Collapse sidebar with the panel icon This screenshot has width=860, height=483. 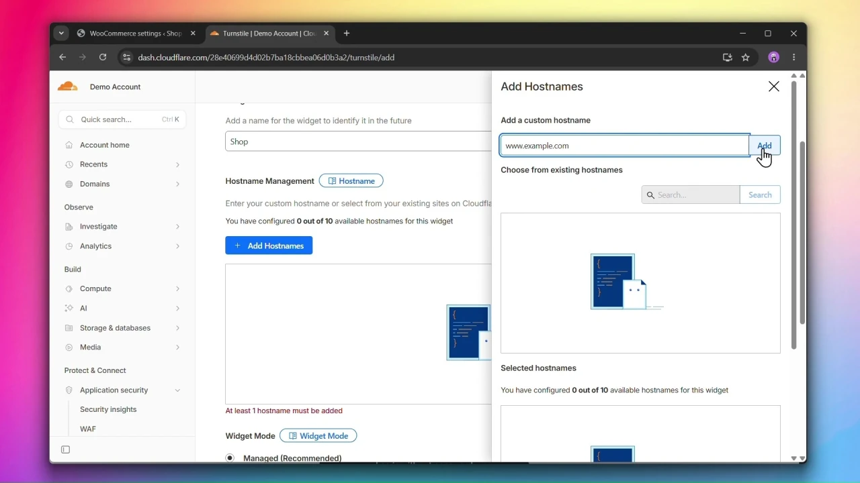coord(66,449)
